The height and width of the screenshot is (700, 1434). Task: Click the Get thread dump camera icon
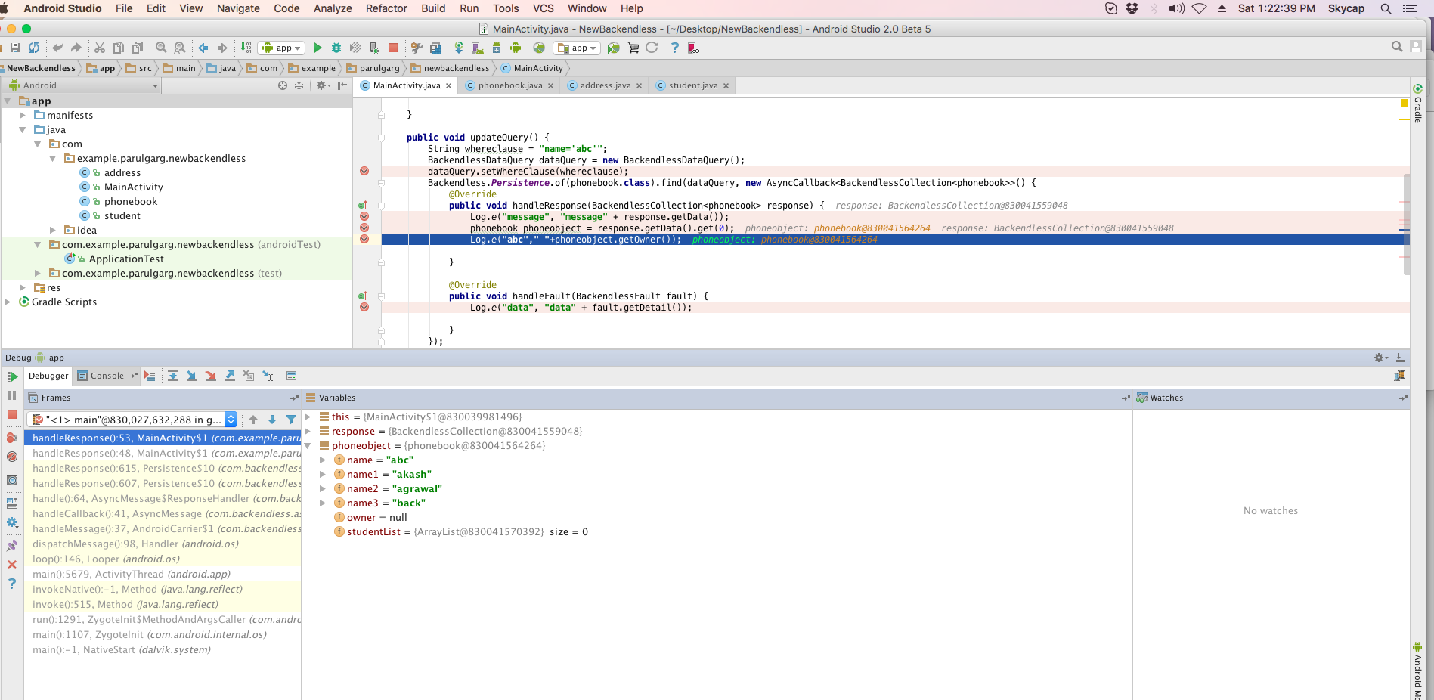(12, 480)
